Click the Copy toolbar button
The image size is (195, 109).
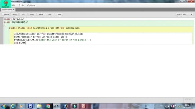point(32,15)
